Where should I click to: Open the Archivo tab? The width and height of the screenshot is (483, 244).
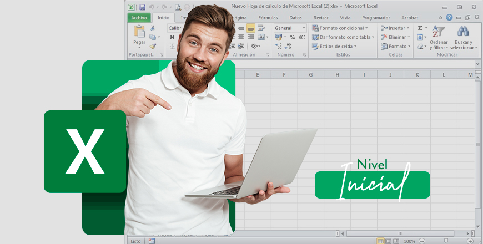tap(139, 18)
